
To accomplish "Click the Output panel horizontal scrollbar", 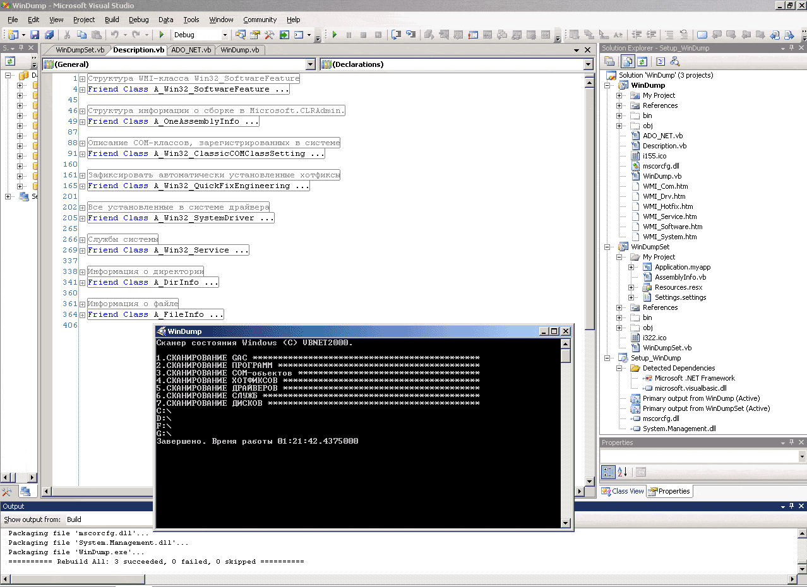I will [x=398, y=579].
